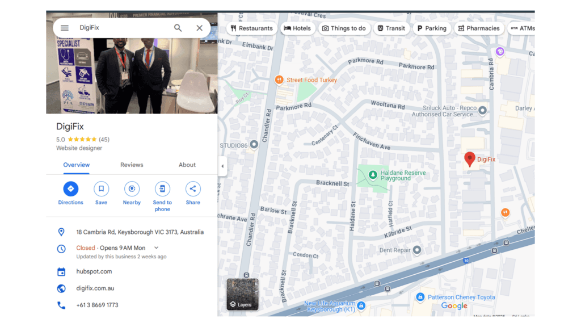Show ATMs on the map
The height and width of the screenshot is (327, 581).
(522, 28)
